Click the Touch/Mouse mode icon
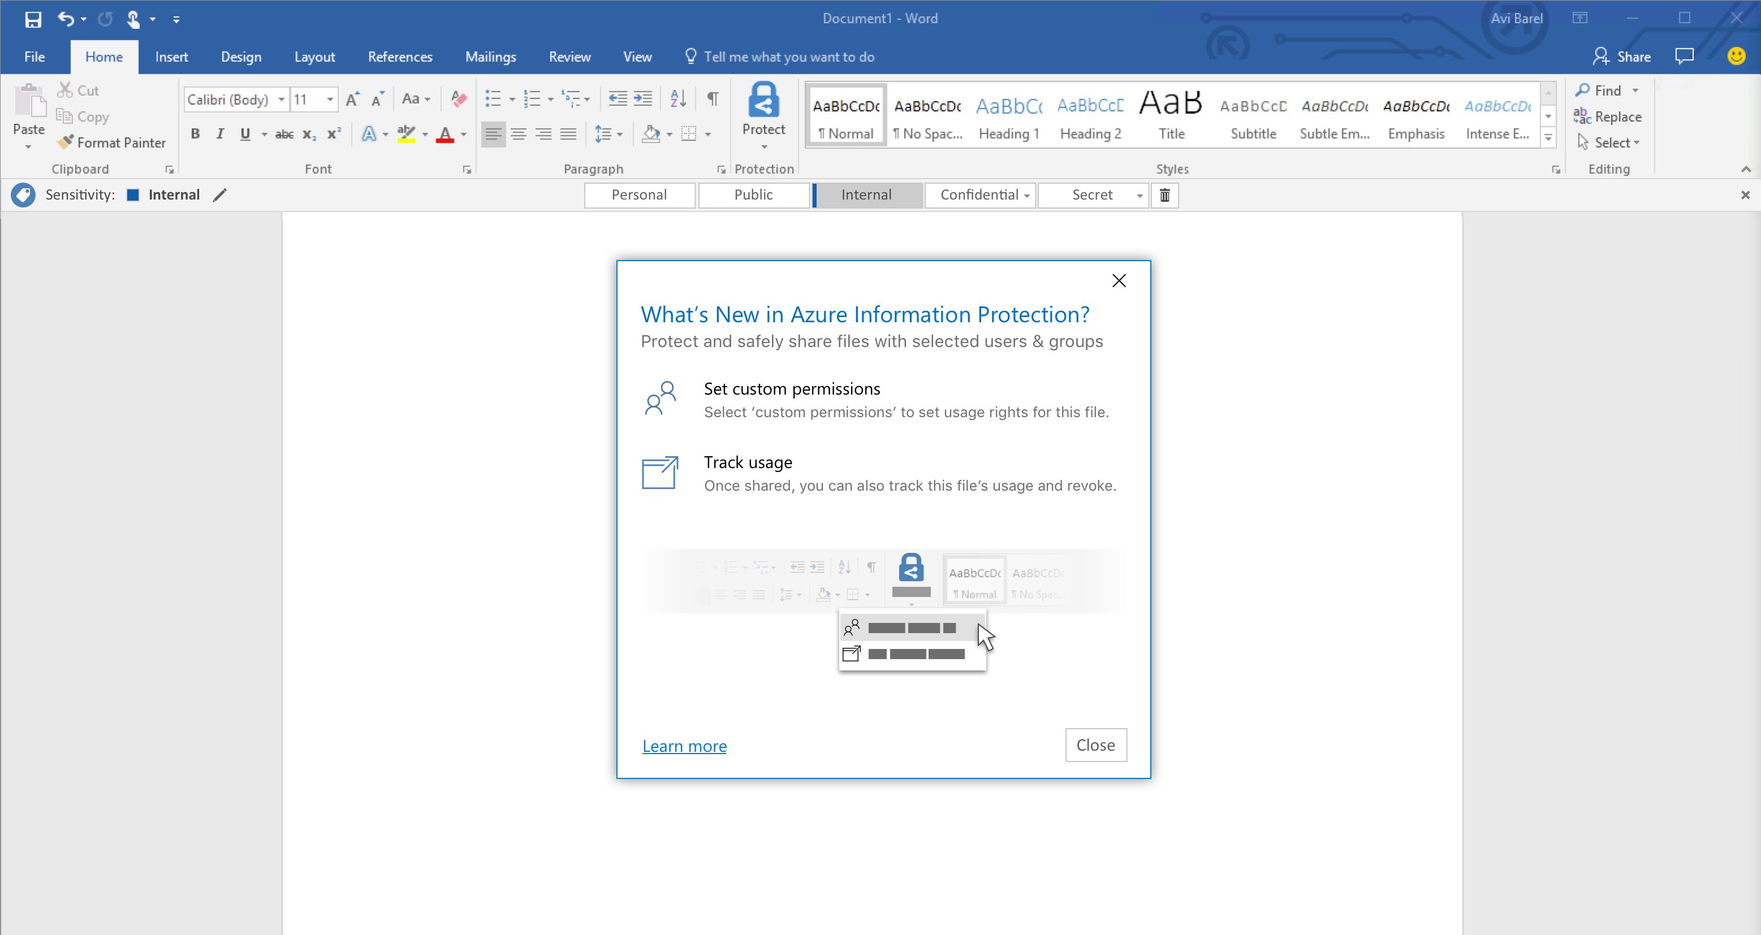The width and height of the screenshot is (1761, 935). (133, 19)
